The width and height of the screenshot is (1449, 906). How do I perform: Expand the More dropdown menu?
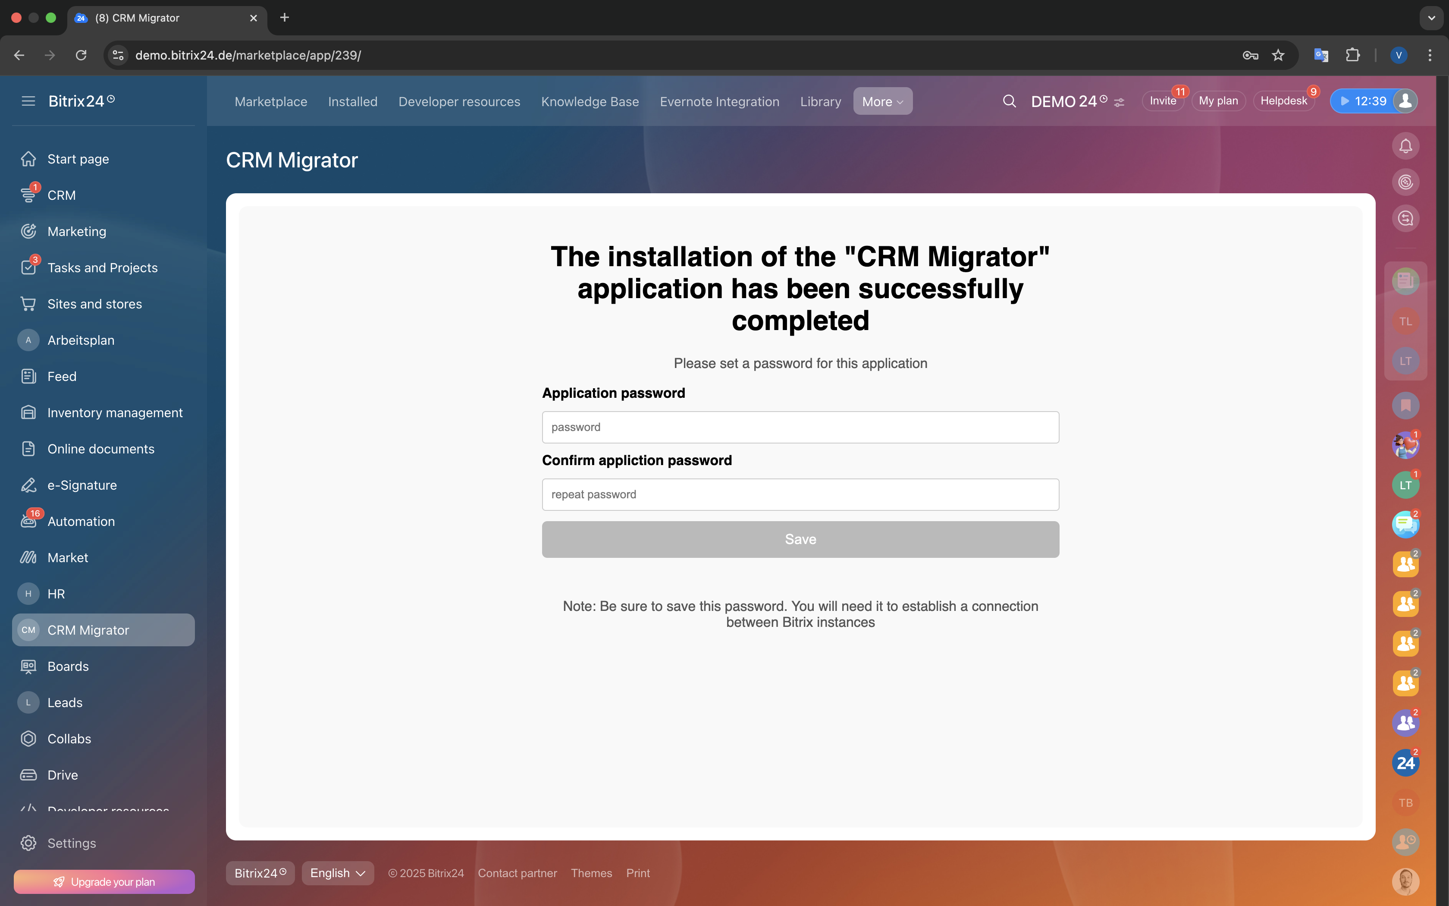882,101
